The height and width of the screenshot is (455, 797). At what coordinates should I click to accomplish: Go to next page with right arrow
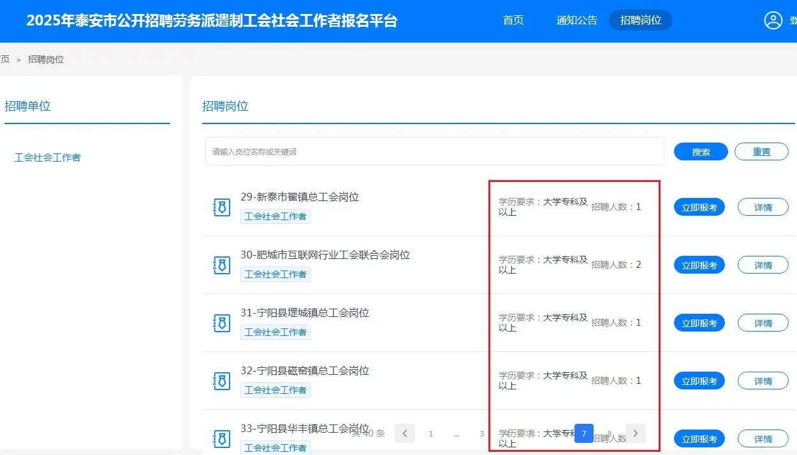coord(635,433)
